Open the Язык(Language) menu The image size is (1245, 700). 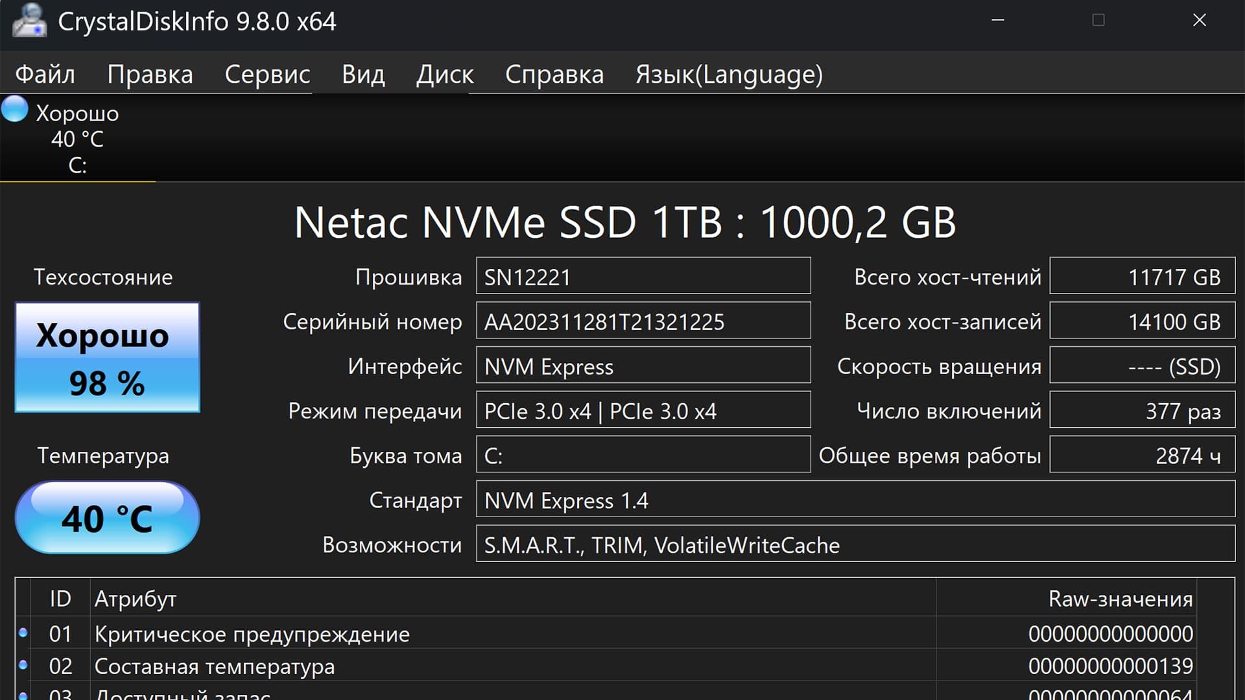(729, 75)
